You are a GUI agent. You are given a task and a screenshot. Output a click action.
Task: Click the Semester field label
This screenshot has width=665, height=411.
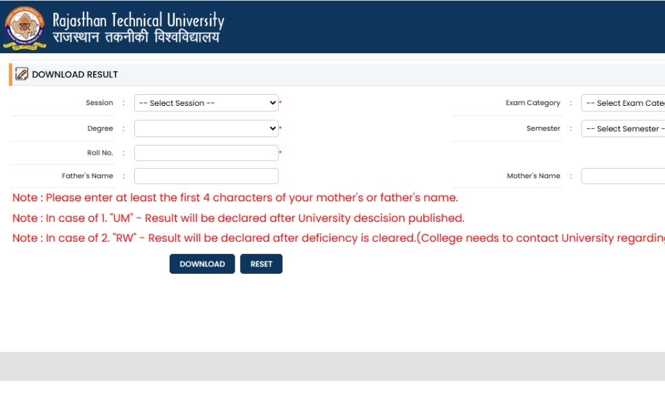(543, 128)
